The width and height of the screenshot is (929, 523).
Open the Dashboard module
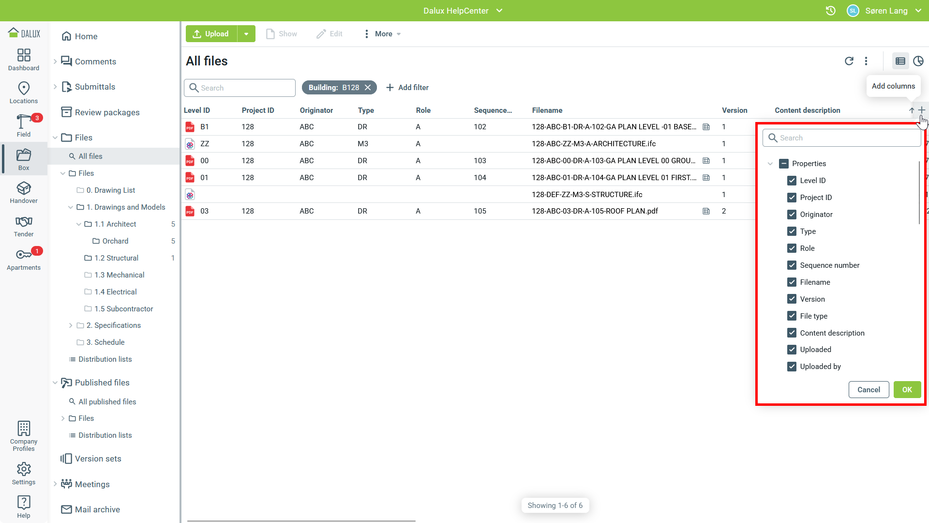click(x=24, y=60)
